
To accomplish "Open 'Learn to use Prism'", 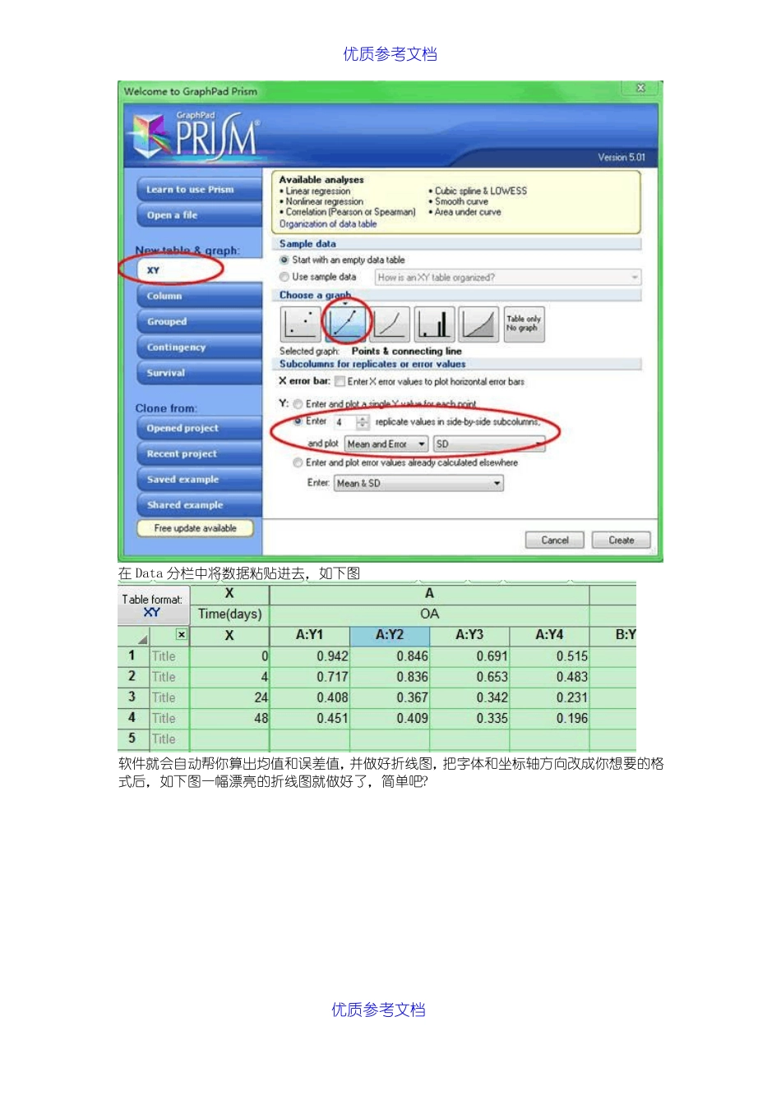I will [x=199, y=190].
